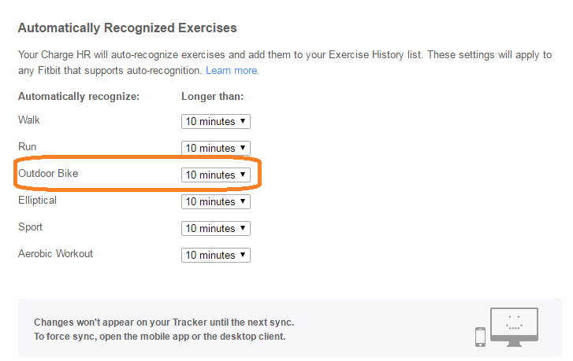
Task: Click the desktop monitor sync icon
Action: [513, 325]
